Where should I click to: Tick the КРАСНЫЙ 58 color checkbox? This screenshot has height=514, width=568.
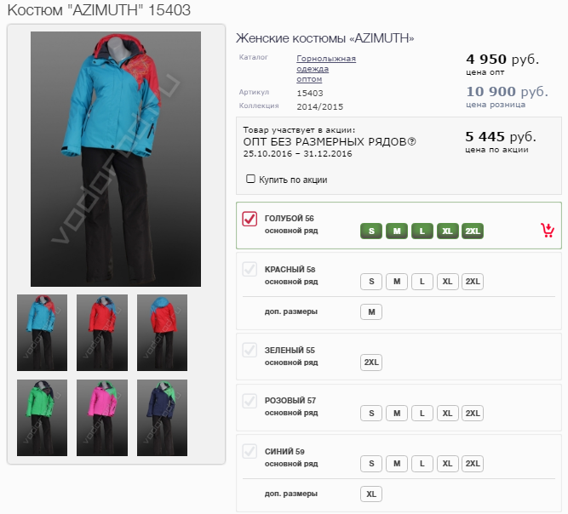click(250, 270)
